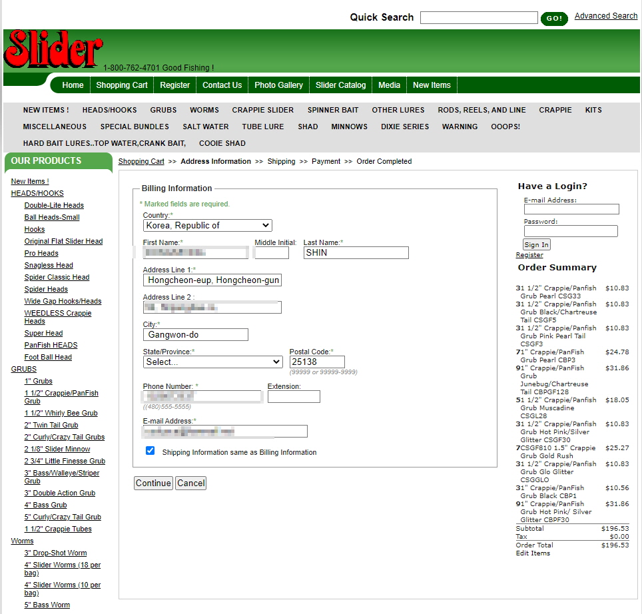Screen dimensions: 642x614
Task: Open New Items ! sidebar link
Action: 29,181
